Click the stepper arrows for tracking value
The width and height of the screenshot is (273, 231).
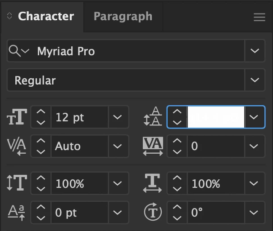[x=177, y=147]
